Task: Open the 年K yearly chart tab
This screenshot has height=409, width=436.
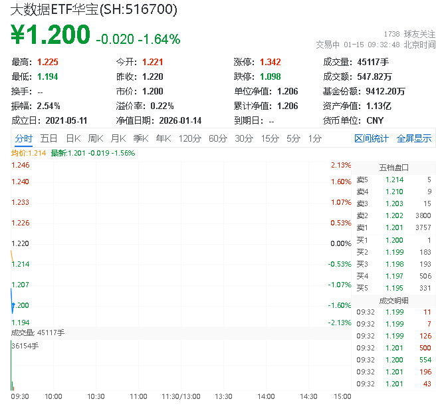Action: click(x=163, y=138)
